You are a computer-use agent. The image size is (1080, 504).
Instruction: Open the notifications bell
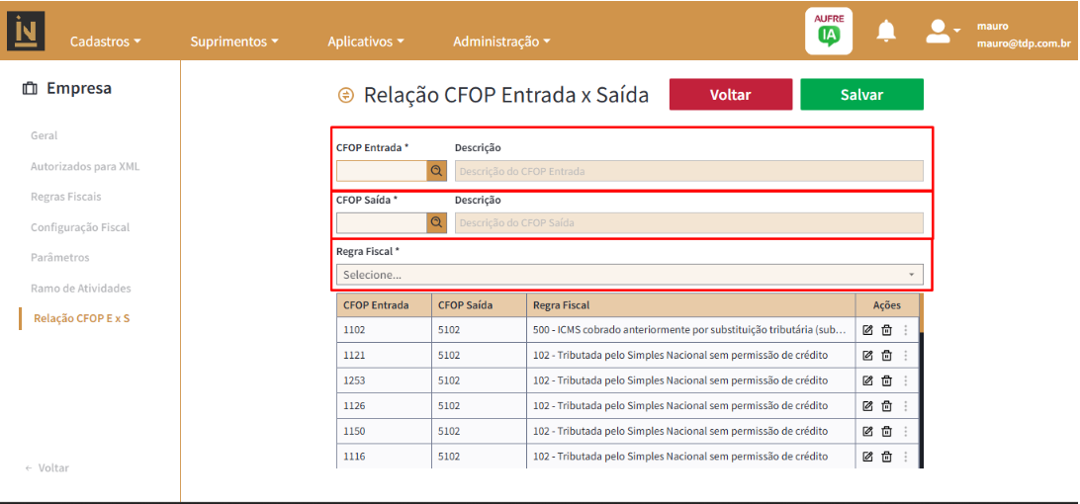tap(886, 32)
